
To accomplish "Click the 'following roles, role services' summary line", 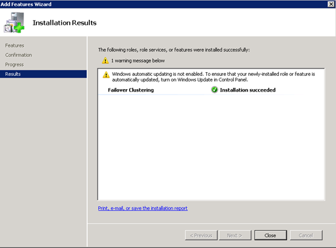I will [x=174, y=50].
